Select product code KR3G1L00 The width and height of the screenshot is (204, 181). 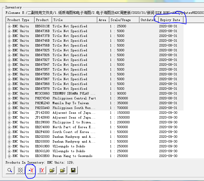coord(42,151)
